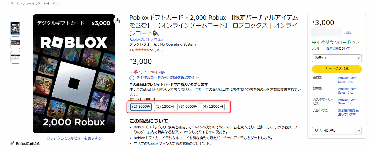
Task: Go to ゲーム breadcrumb category
Action: [x=15, y=4]
